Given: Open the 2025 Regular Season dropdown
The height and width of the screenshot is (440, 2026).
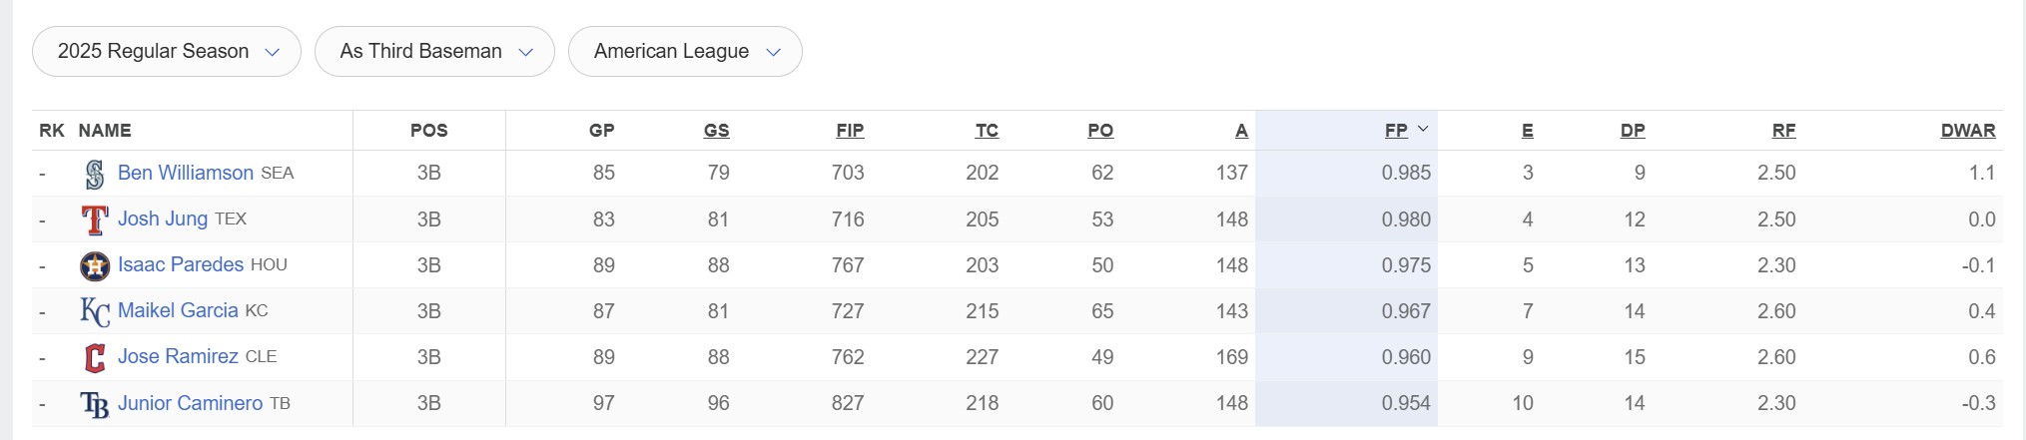Looking at the screenshot, I should point(167,52).
